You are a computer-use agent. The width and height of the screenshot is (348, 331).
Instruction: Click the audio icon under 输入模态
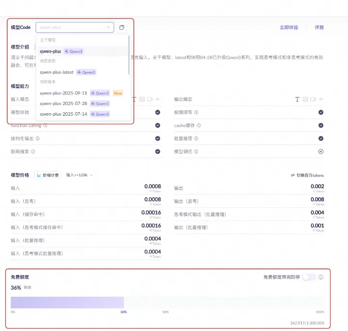coord(158,99)
